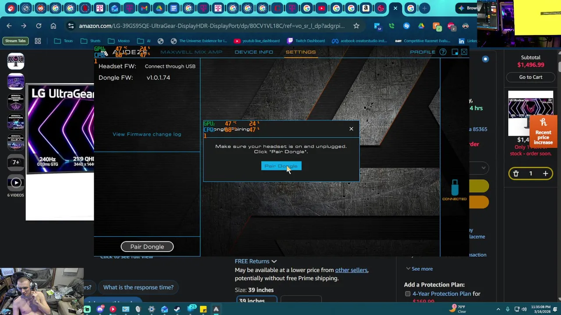Expand the FREE Returns dropdown
Viewport: 561px width, 315px height.
[x=256, y=261]
